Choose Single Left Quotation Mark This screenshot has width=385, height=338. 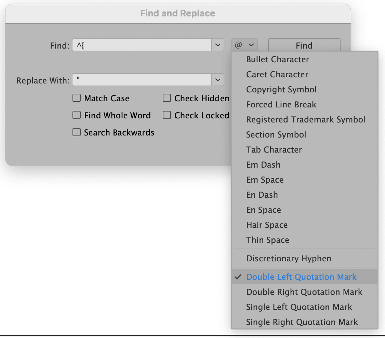coord(299,307)
